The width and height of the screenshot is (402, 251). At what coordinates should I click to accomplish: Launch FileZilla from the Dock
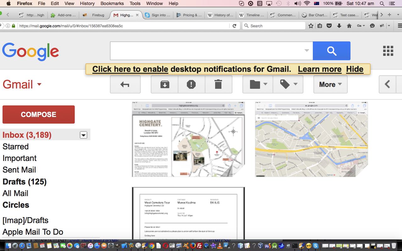(199, 246)
